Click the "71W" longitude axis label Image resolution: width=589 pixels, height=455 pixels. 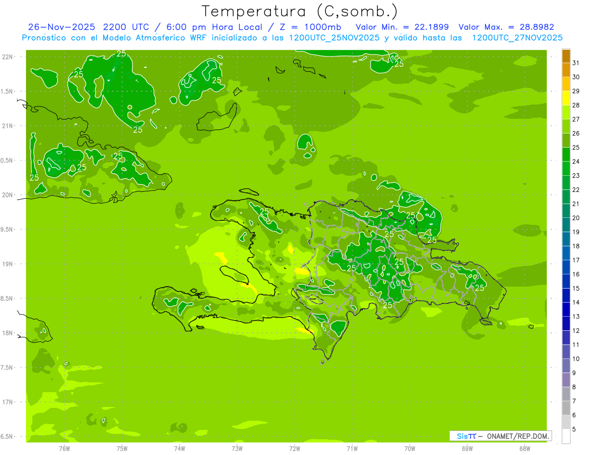coord(352,448)
